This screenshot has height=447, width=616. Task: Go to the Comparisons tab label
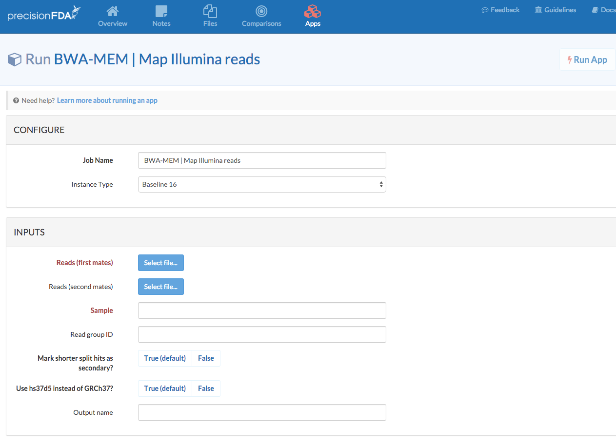coord(261,23)
